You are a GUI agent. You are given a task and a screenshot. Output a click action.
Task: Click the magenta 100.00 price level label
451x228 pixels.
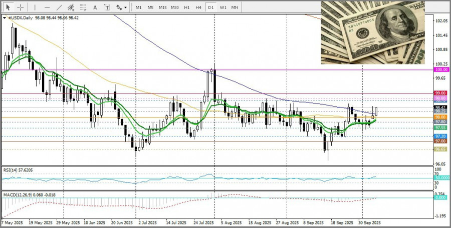point(440,70)
